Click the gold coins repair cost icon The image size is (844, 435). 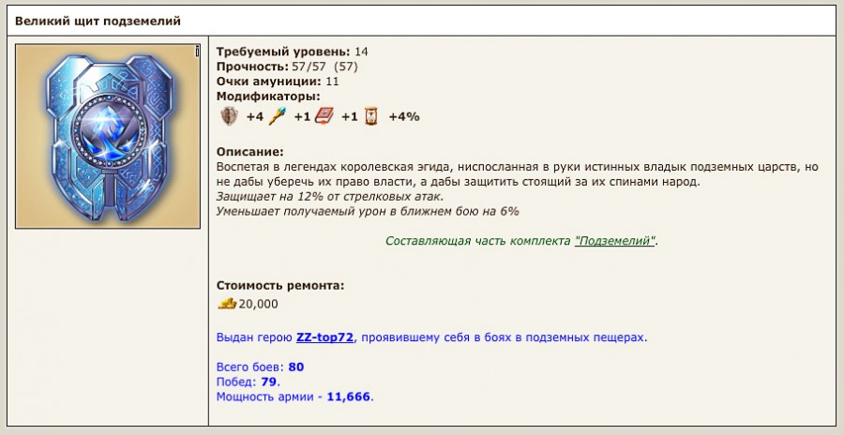(x=227, y=304)
